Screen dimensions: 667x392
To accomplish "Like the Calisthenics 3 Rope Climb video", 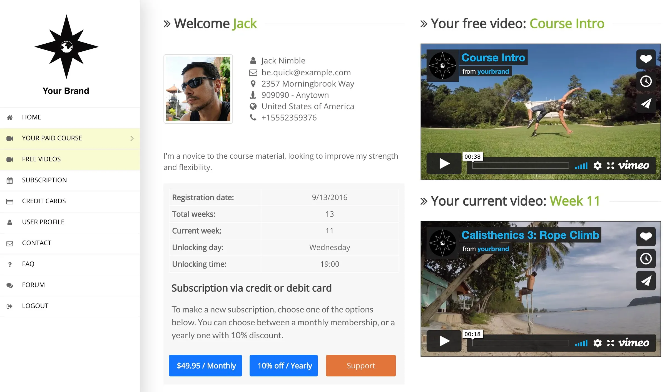I will pyautogui.click(x=646, y=236).
